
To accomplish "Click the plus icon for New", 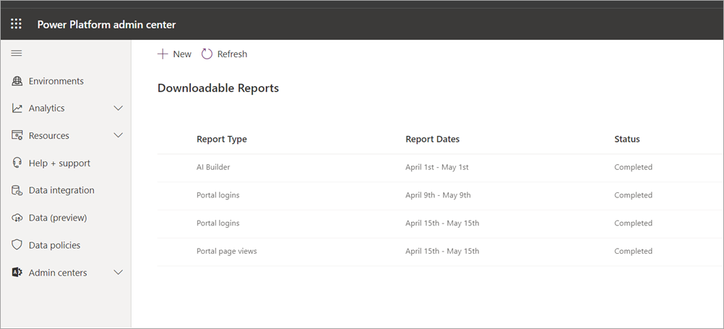I will click(x=163, y=54).
